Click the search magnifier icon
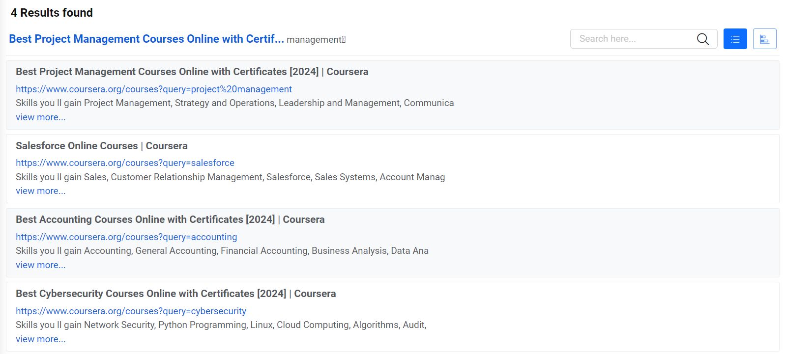 (x=703, y=39)
